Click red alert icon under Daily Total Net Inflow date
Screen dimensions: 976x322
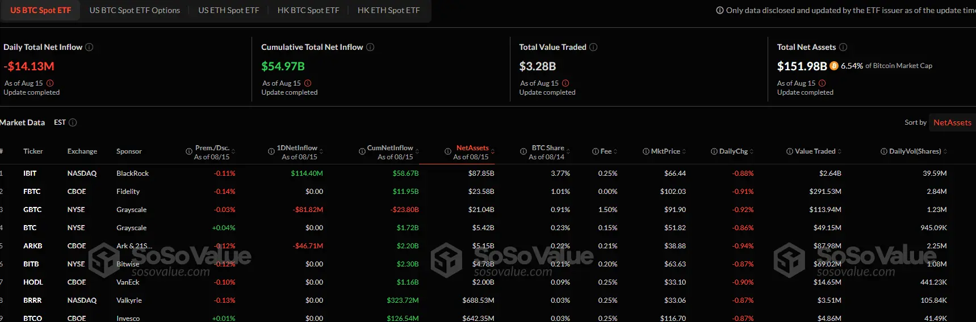(x=50, y=83)
